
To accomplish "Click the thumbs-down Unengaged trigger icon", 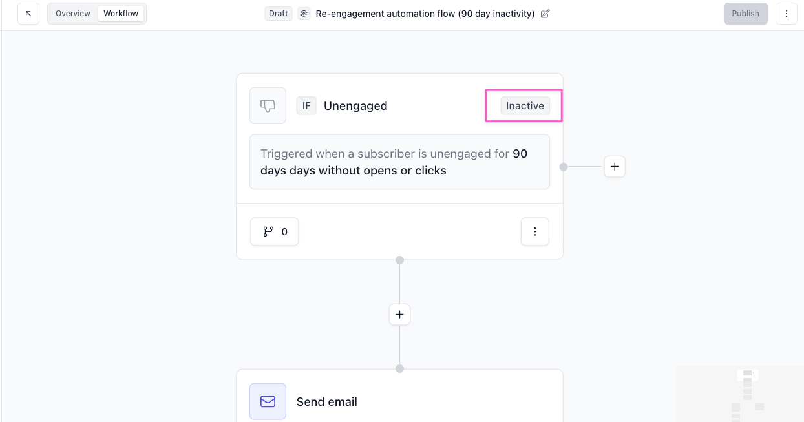I will [x=268, y=105].
